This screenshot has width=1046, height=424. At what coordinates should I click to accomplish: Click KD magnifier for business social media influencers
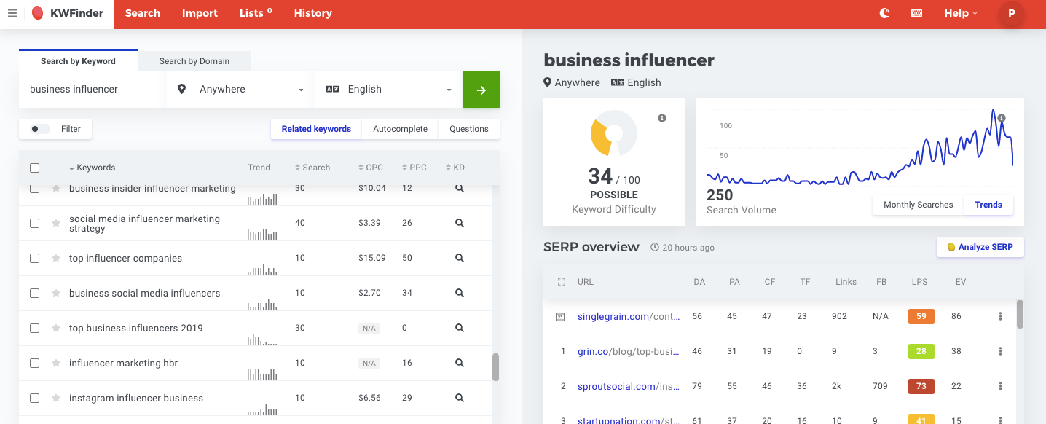click(x=460, y=293)
